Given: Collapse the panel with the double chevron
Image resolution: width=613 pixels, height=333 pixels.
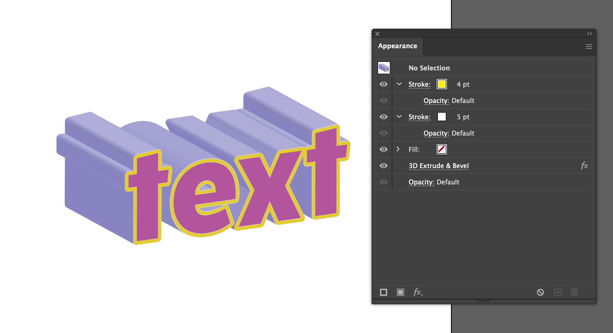Looking at the screenshot, I should coord(589,33).
